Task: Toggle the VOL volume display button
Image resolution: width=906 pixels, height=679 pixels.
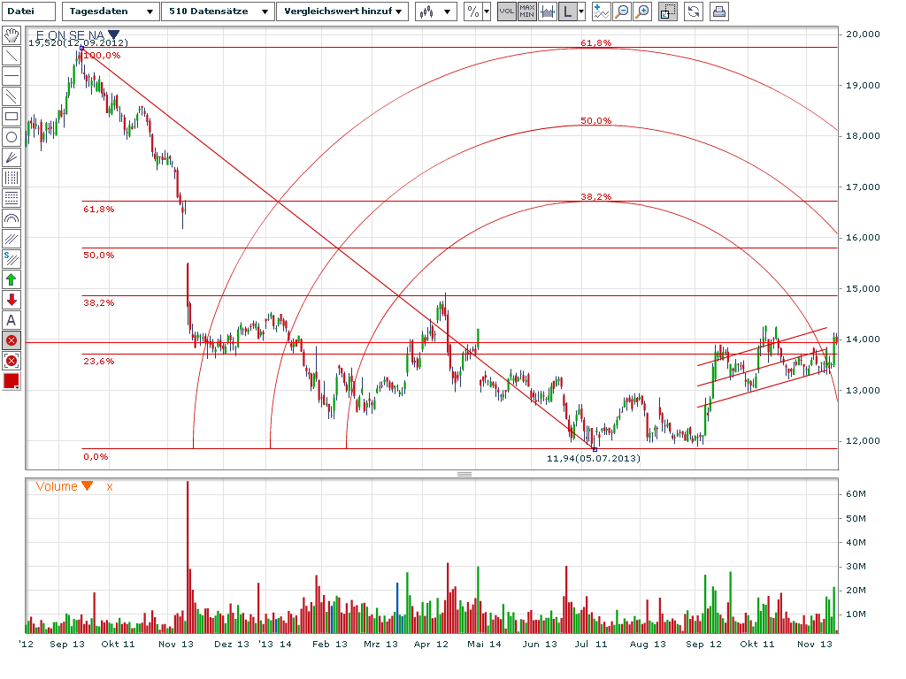Action: click(x=507, y=11)
